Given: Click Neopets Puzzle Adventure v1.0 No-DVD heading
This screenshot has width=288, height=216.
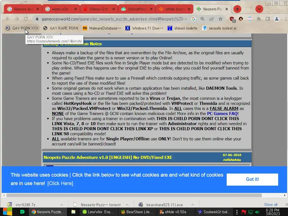Looking at the screenshot, I should coord(108,157).
